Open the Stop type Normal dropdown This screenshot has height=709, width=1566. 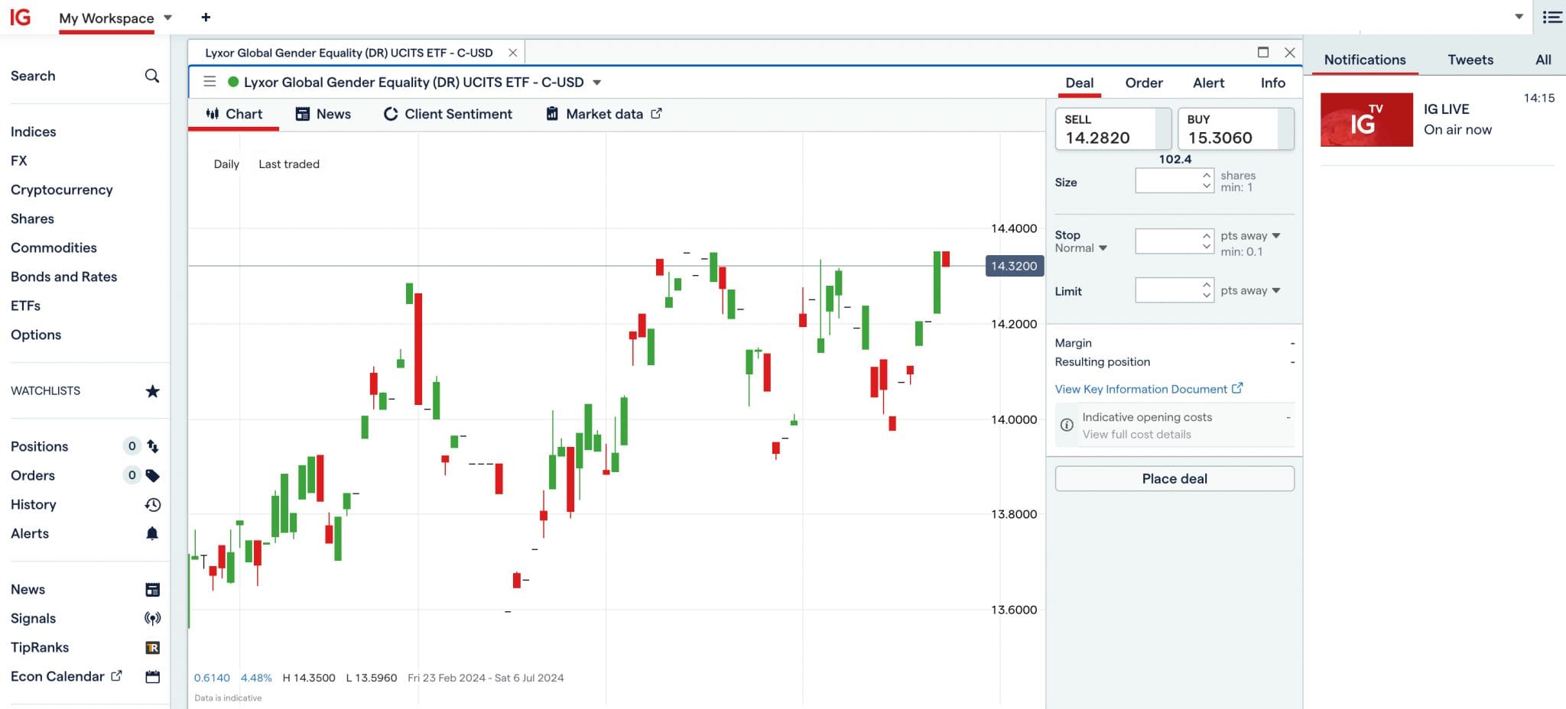[1081, 248]
